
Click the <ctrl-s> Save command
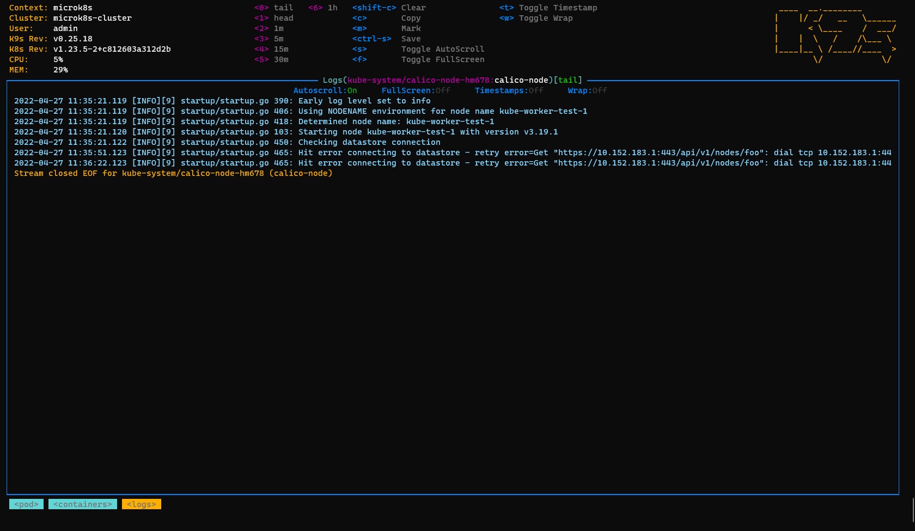pos(387,39)
